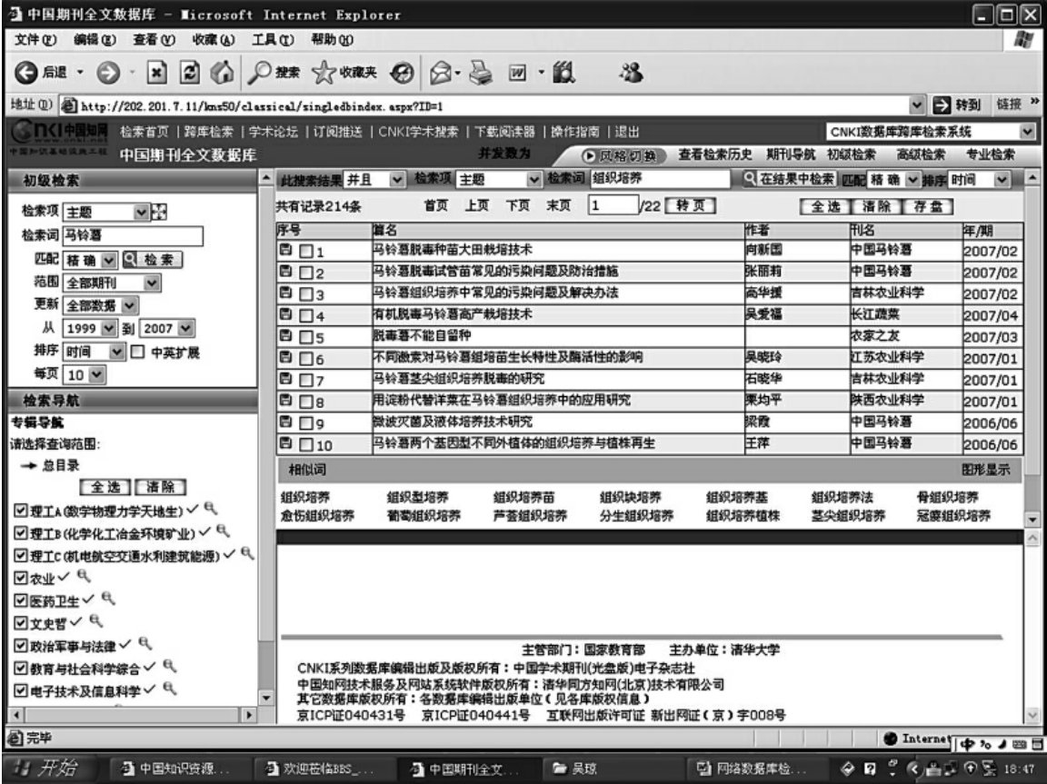Click the Go (转到) arrow button

point(958,104)
